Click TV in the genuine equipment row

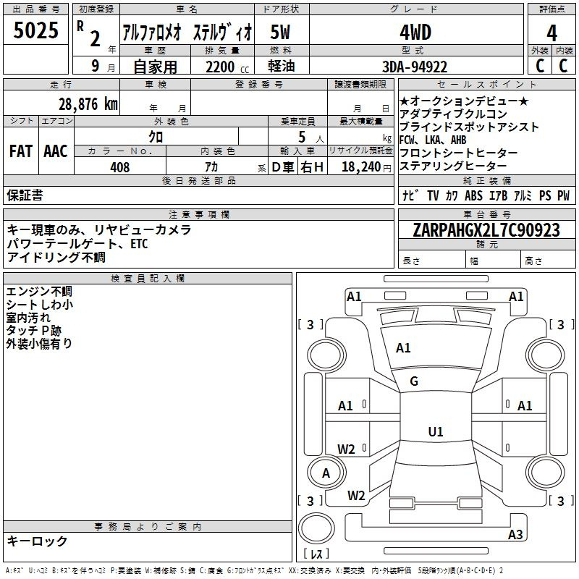[x=433, y=195]
